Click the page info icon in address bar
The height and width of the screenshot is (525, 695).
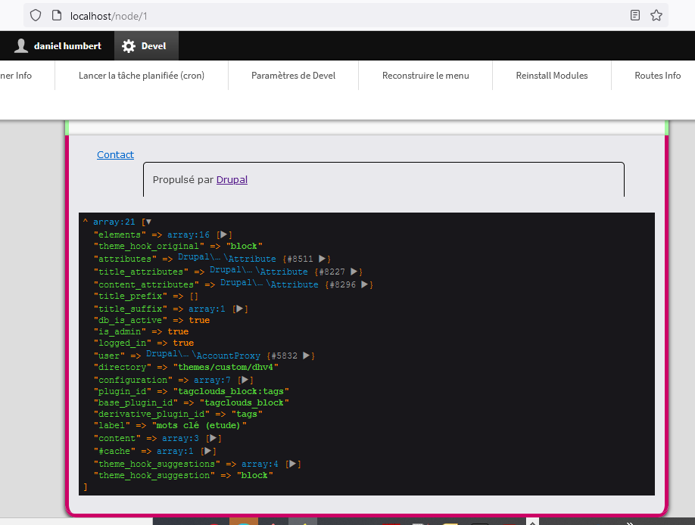56,15
